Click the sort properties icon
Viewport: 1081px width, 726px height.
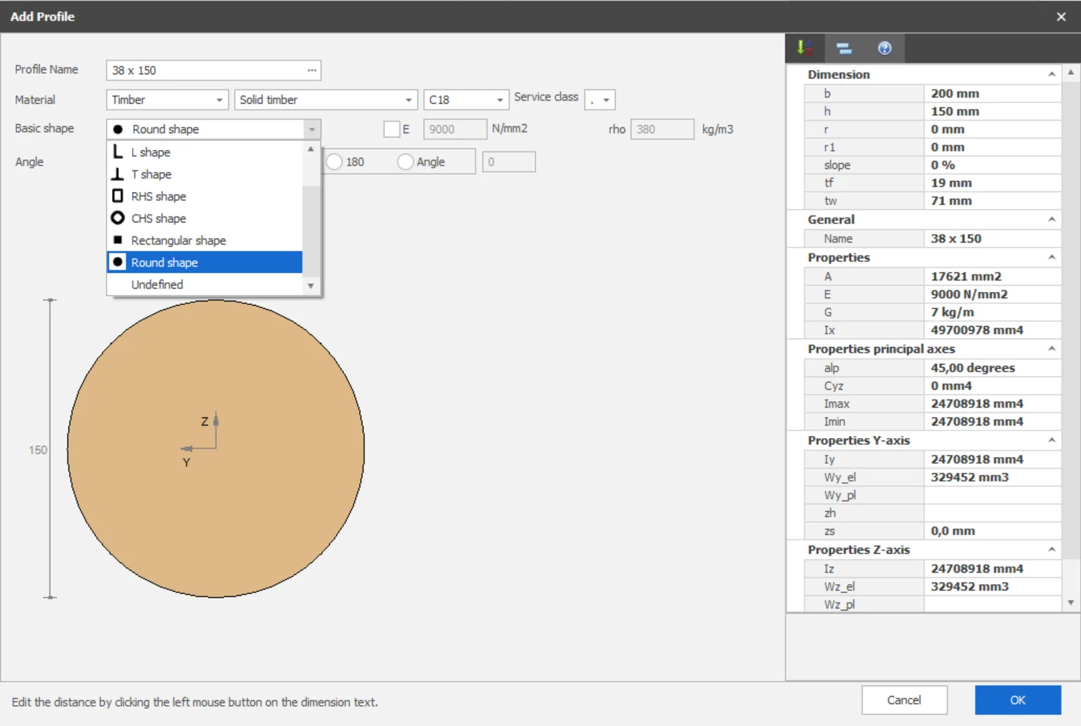805,48
